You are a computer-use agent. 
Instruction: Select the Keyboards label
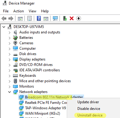click(28, 76)
